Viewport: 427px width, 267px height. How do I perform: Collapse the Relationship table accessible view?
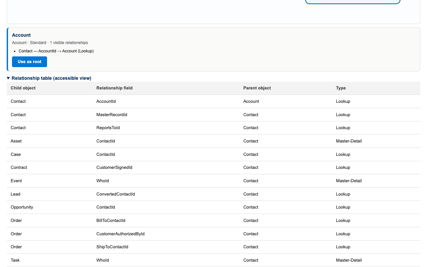[49, 78]
